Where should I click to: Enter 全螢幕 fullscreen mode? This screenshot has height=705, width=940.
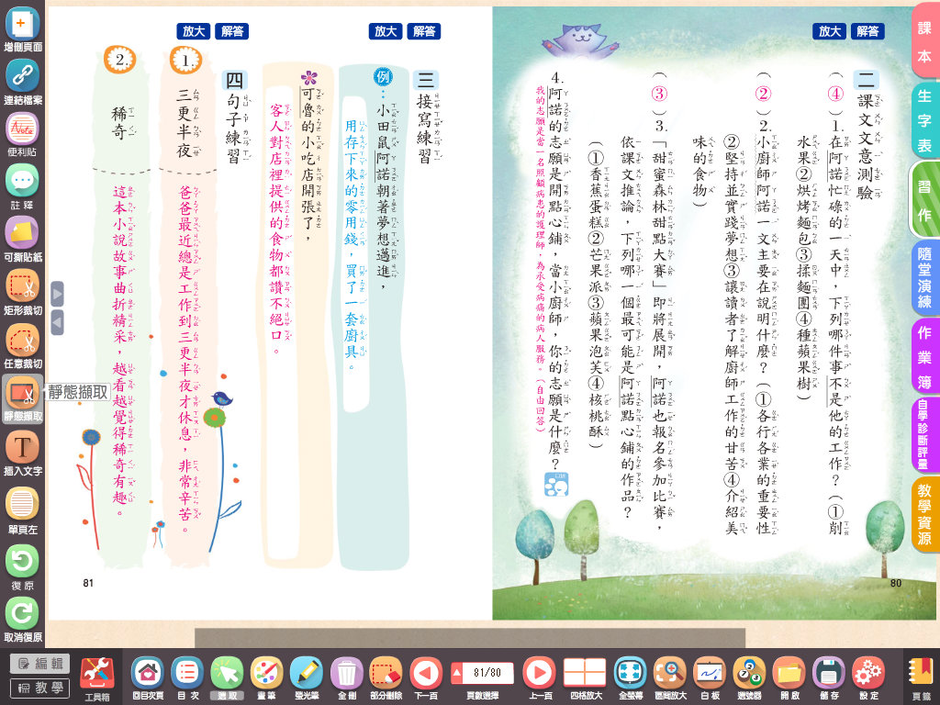click(x=631, y=677)
